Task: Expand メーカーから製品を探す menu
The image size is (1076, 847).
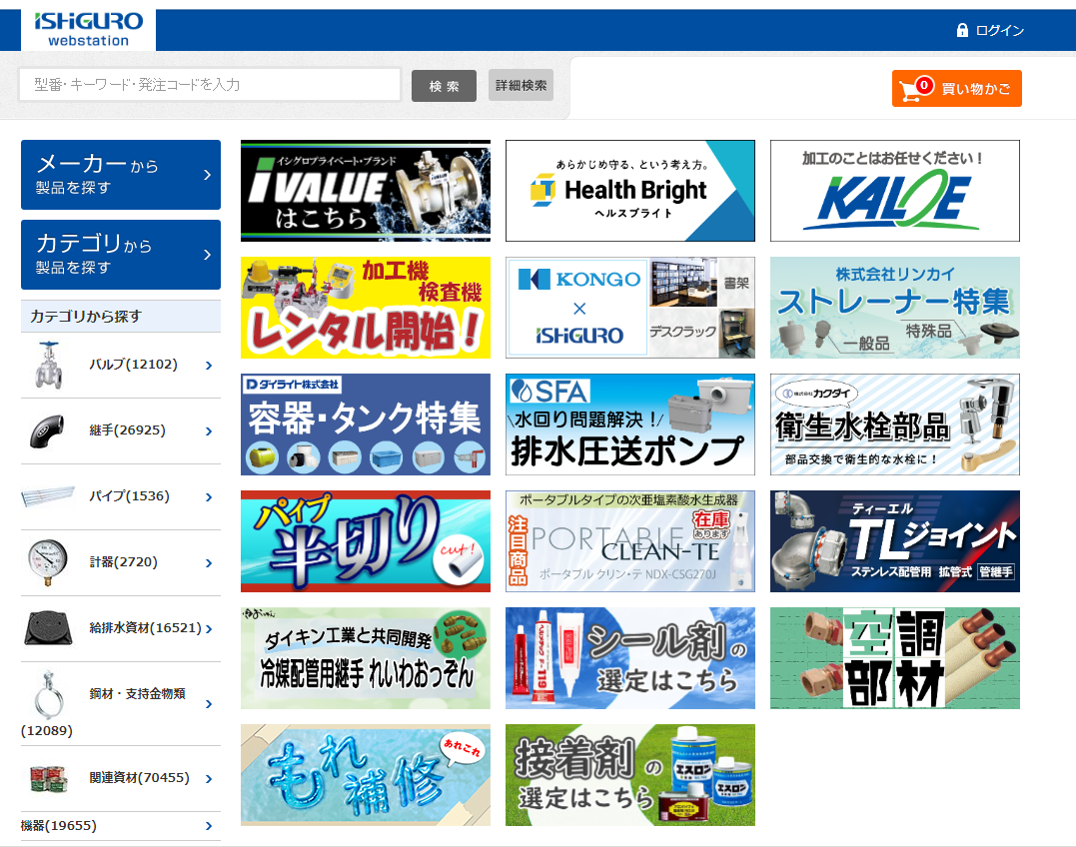Action: point(120,175)
